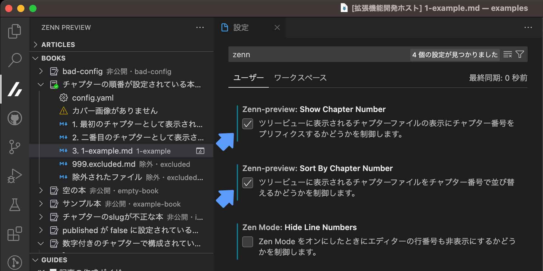Toggle Show Chapter Number checkbox

tap(248, 124)
